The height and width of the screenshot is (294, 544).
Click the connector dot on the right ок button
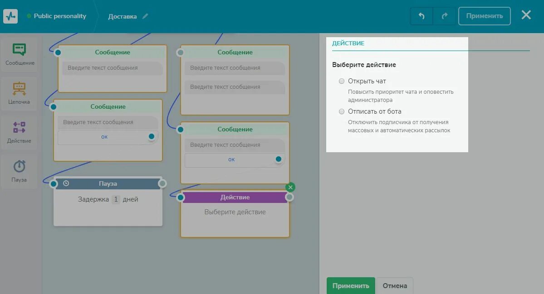click(x=278, y=159)
